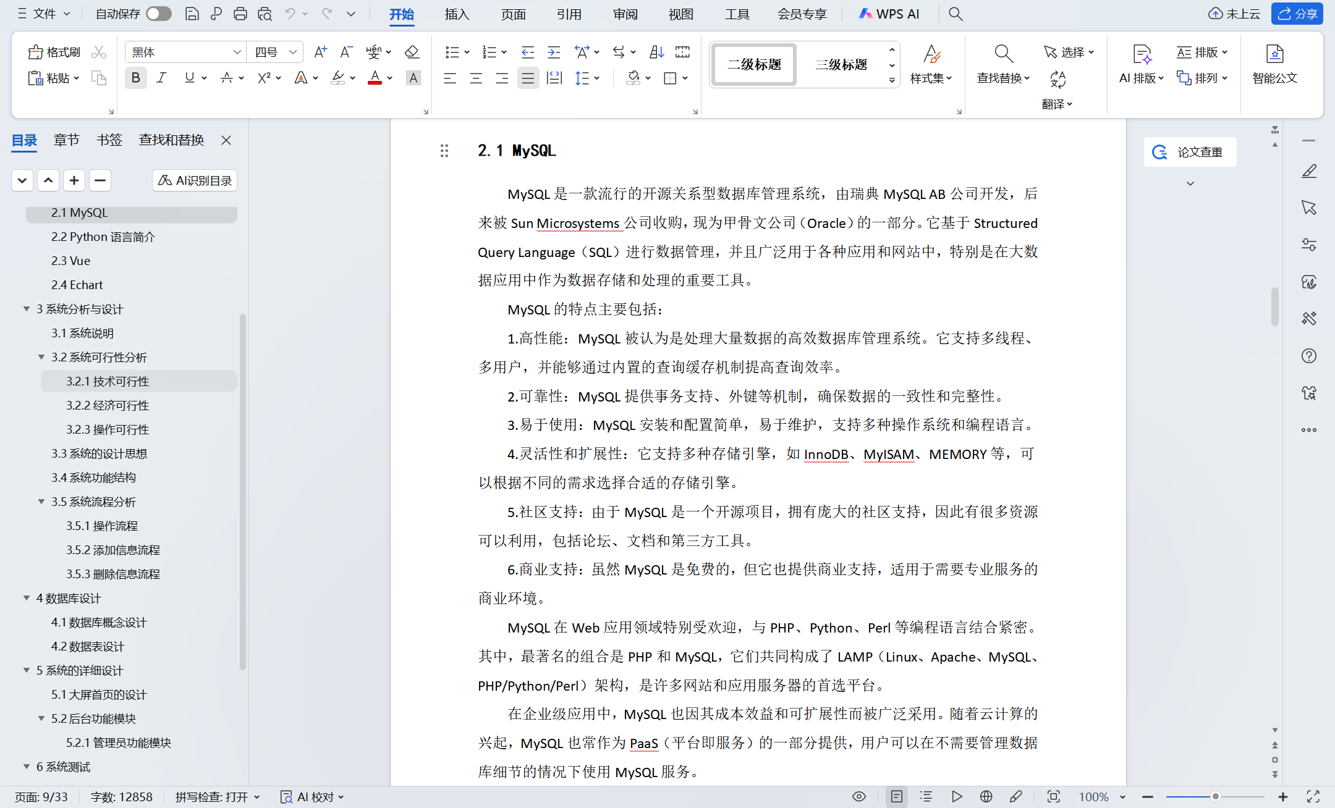
Task: Collapse the 3 系统分析与设计 outline node
Action: tap(27, 309)
